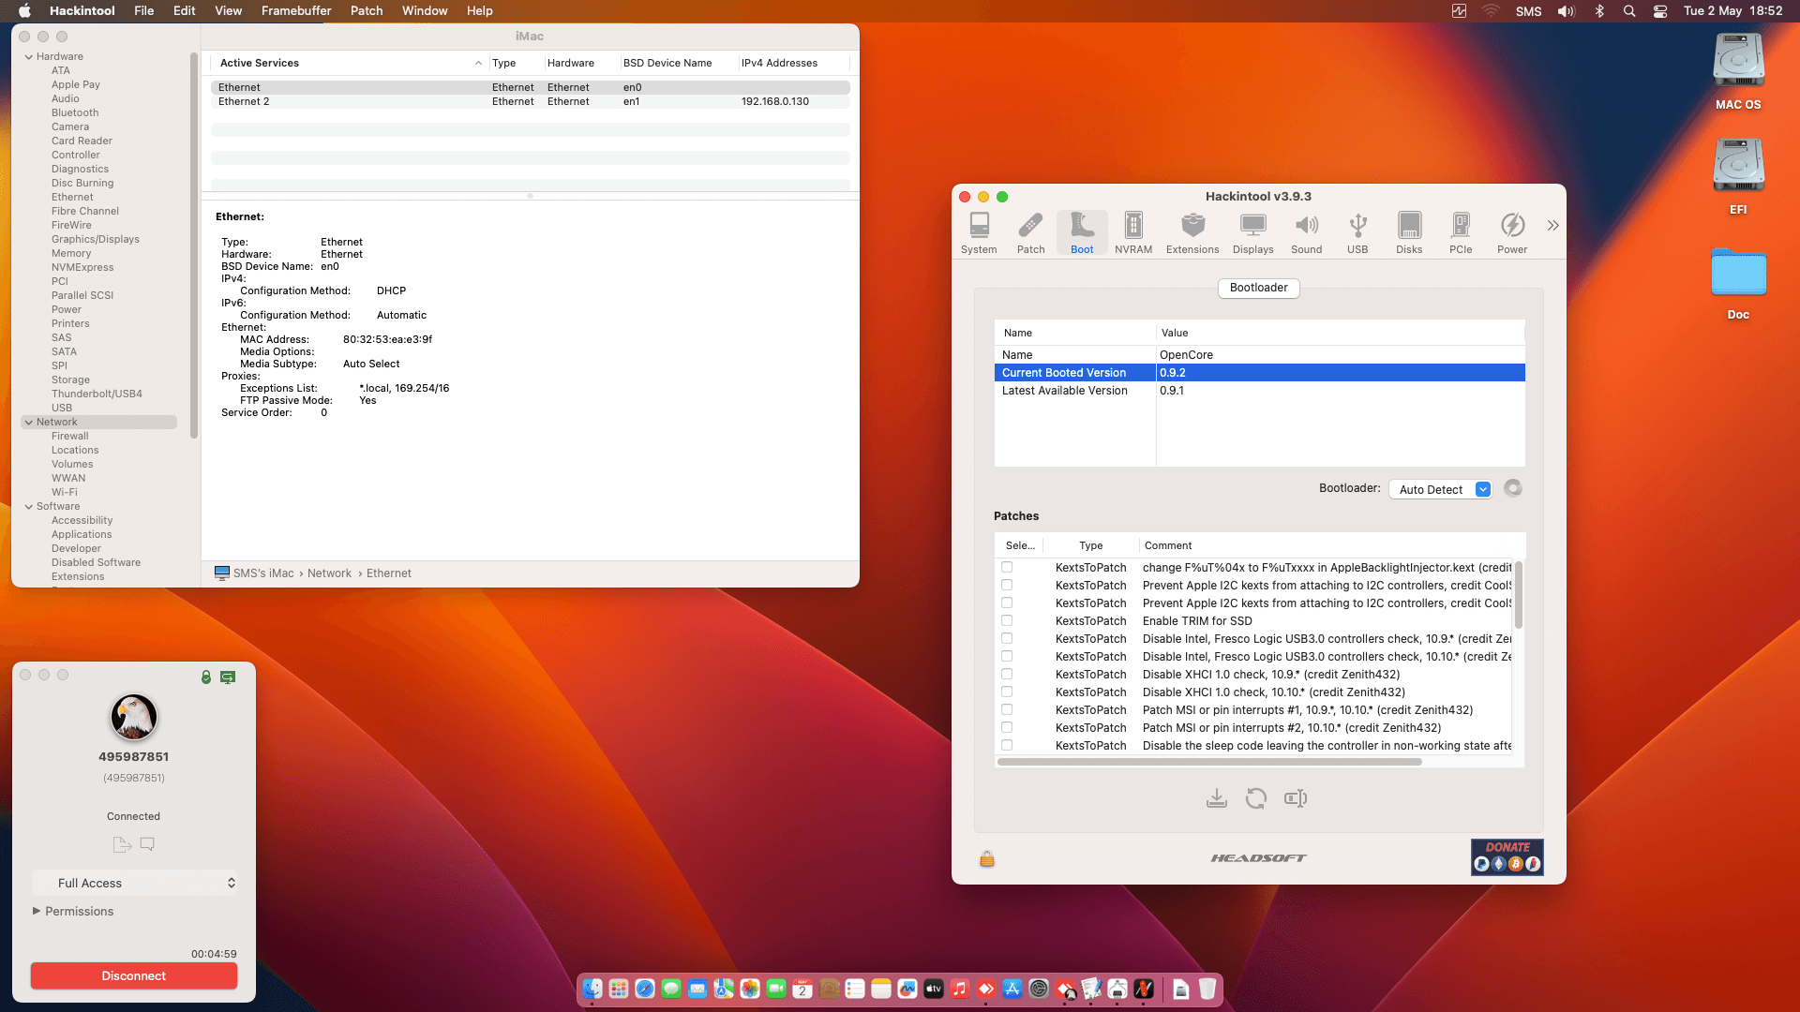Click the Patches list horizontal scrollbar

coord(1209,762)
